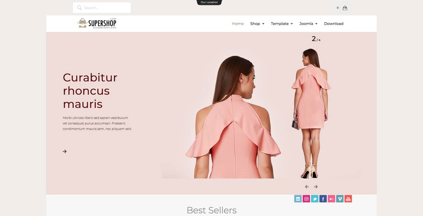Visit the Twitter social icon

tap(315, 199)
